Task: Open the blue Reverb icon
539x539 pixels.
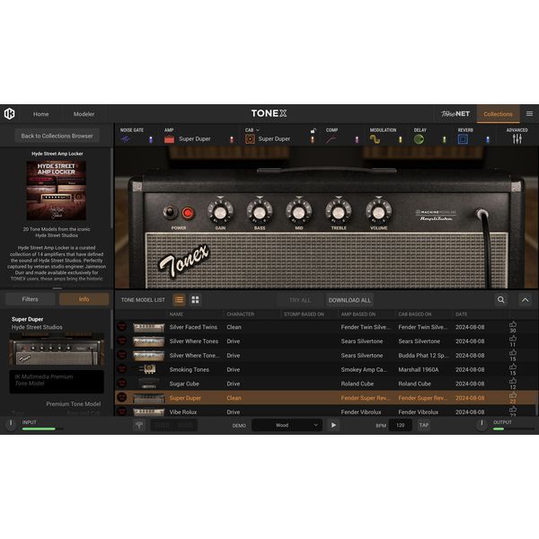Action: coord(463,139)
